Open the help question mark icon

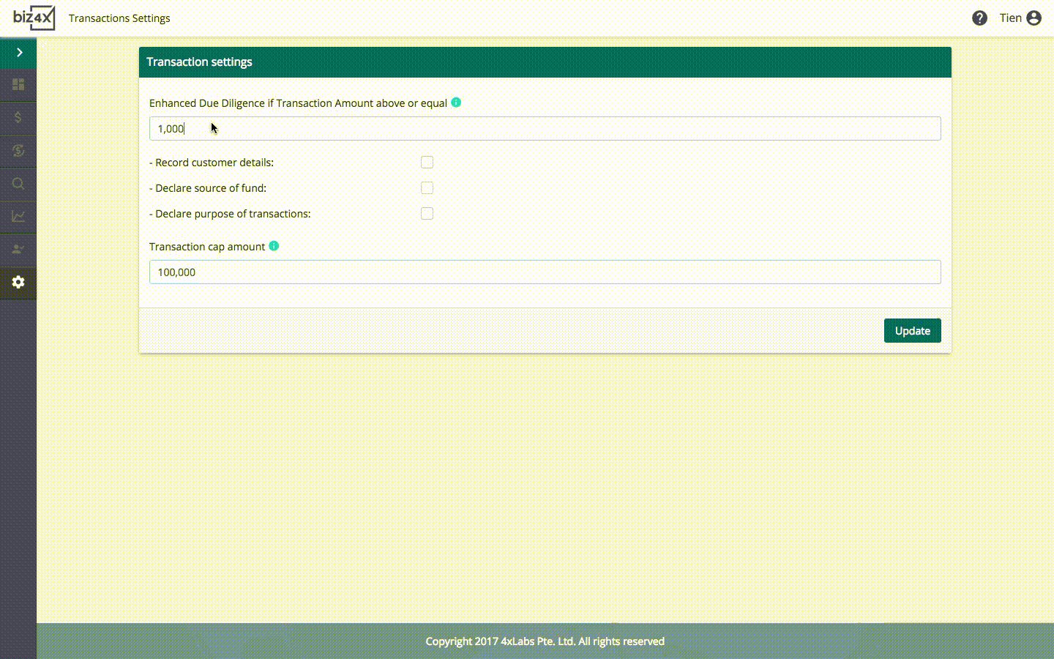point(979,18)
